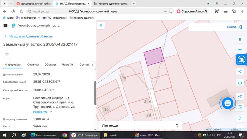Open the Windows notification center icon

click(241, 135)
